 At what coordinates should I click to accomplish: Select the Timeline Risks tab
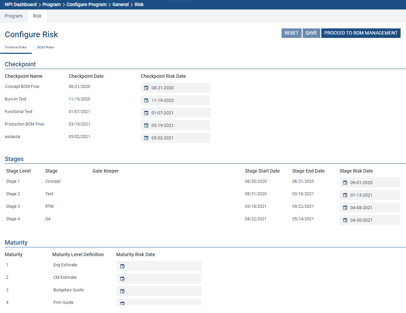(16, 47)
